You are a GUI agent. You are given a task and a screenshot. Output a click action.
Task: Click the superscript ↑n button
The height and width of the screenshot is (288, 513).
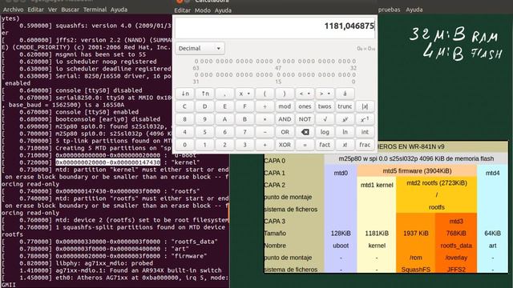pos(205,94)
